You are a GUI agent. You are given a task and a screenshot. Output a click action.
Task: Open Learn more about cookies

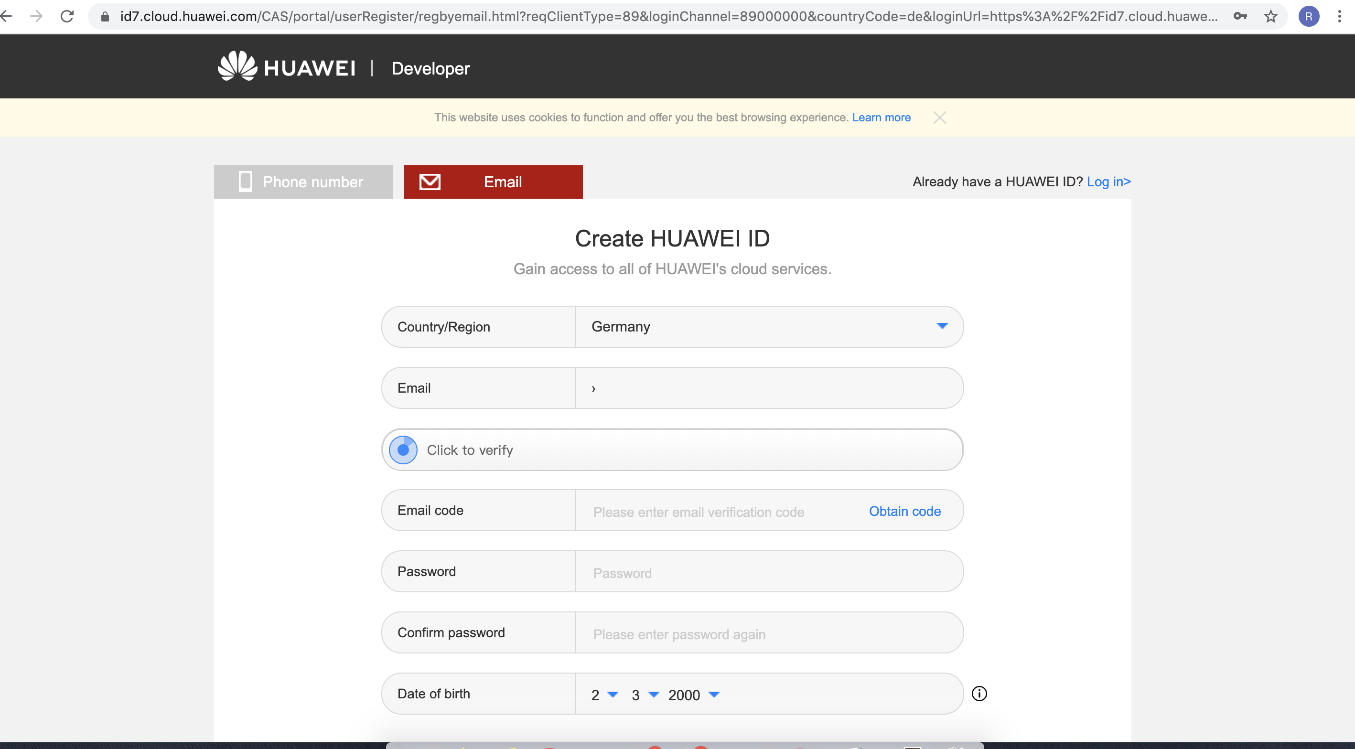(881, 118)
